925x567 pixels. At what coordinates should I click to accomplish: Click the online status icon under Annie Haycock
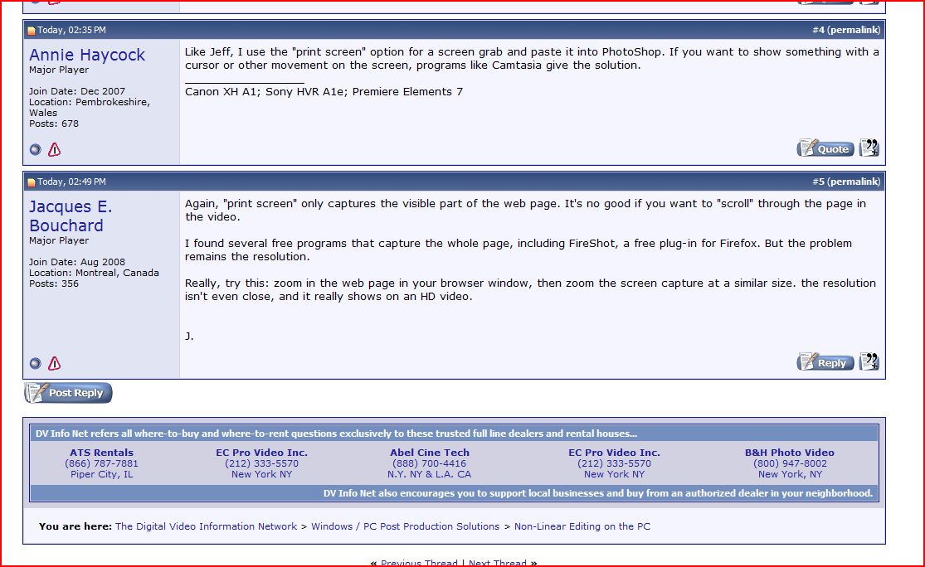click(x=35, y=150)
